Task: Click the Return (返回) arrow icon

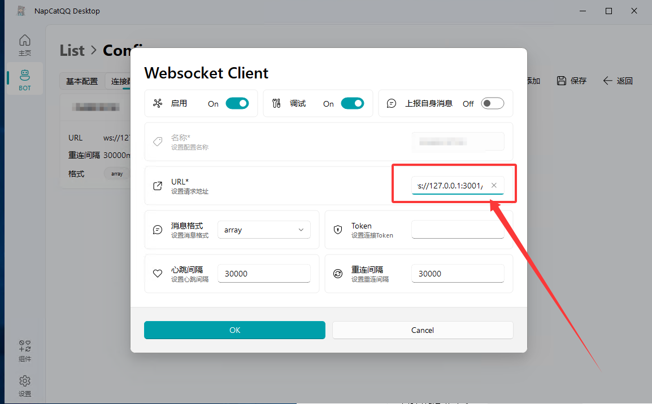Action: pyautogui.click(x=608, y=81)
